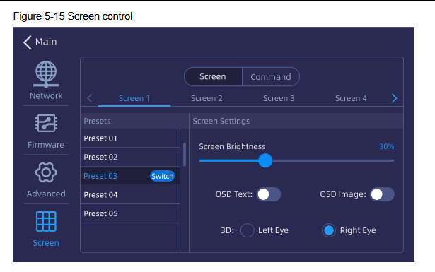Click the Main label at top
Screen dimensions: 435x272
46,42
